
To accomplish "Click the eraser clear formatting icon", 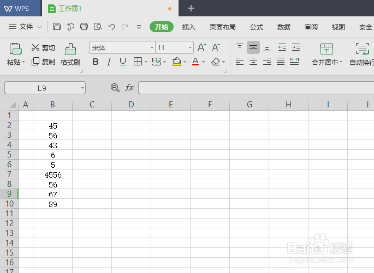I will pyautogui.click(x=216, y=62).
